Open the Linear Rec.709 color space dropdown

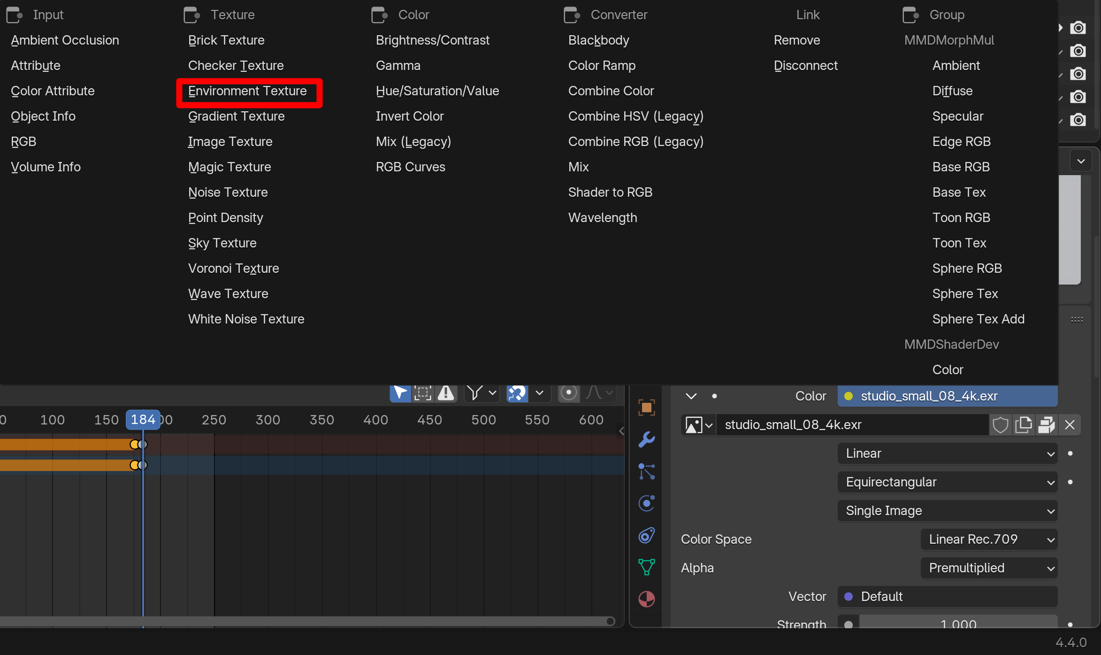[x=989, y=539]
